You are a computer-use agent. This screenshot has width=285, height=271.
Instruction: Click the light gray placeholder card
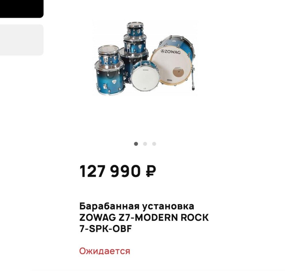pos(22,40)
